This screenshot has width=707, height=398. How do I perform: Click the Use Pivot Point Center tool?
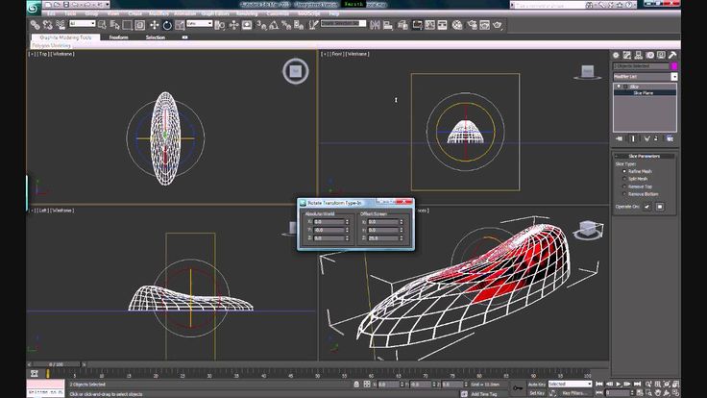(x=220, y=25)
